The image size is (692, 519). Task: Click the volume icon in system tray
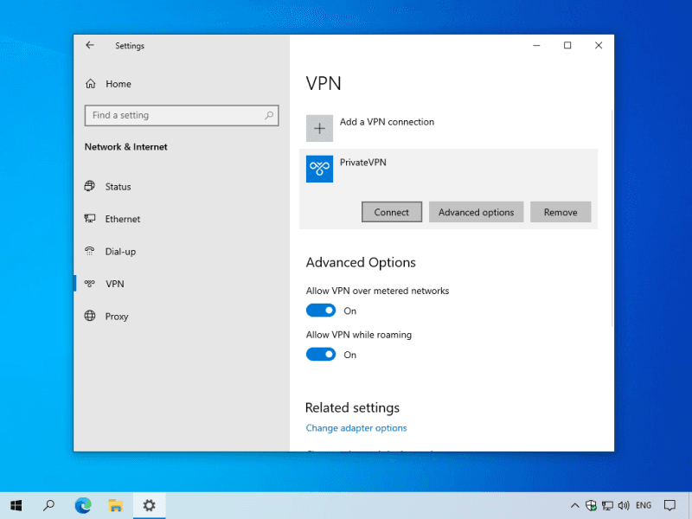624,505
